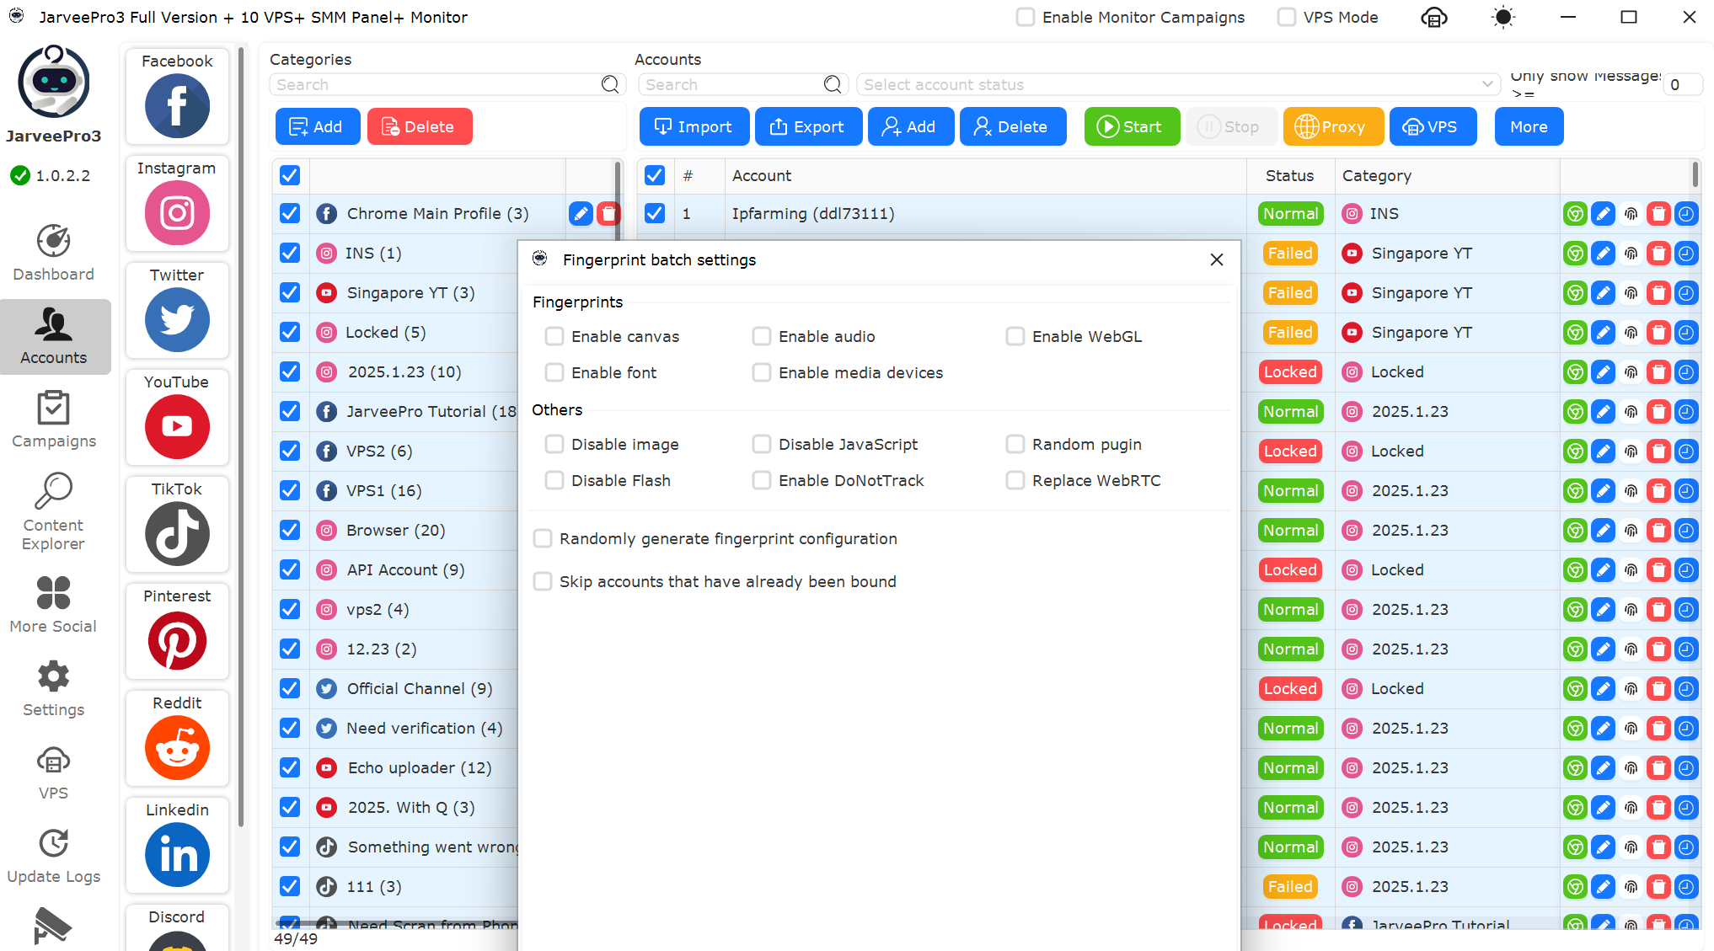The width and height of the screenshot is (1714, 951).
Task: Check Disable JavaScript option
Action: tap(762, 445)
